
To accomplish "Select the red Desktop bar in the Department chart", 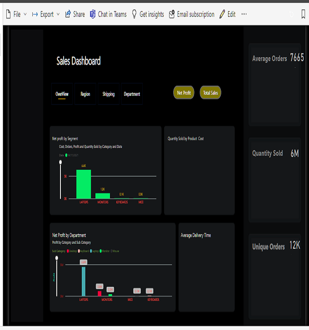I will point(100,294).
